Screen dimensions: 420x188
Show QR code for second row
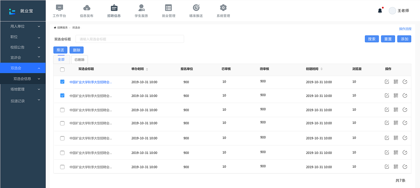[x=396, y=95]
